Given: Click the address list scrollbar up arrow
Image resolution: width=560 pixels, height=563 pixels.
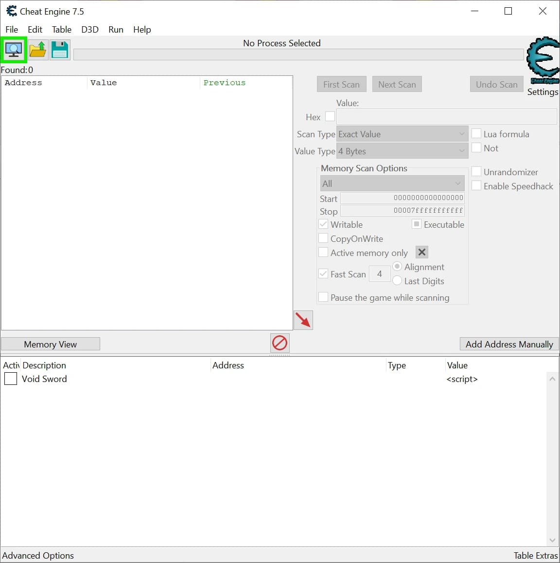Looking at the screenshot, I should (553, 379).
